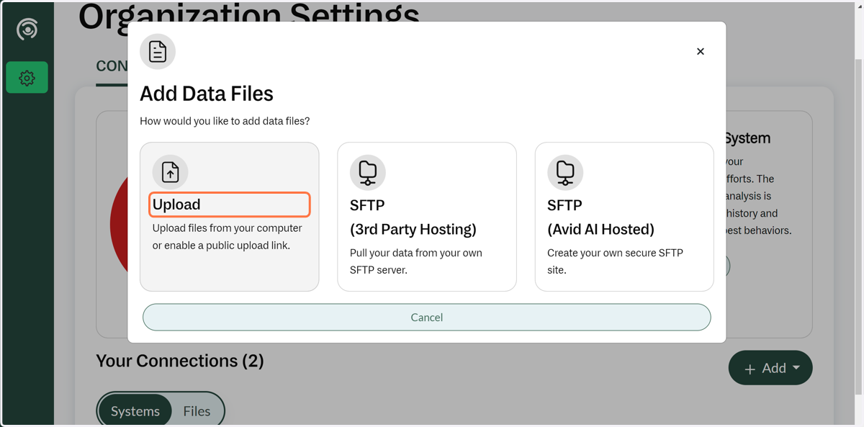Image resolution: width=864 pixels, height=427 pixels.
Task: Select the SFTP (Avid AI Hosted) title
Action: [x=600, y=217]
